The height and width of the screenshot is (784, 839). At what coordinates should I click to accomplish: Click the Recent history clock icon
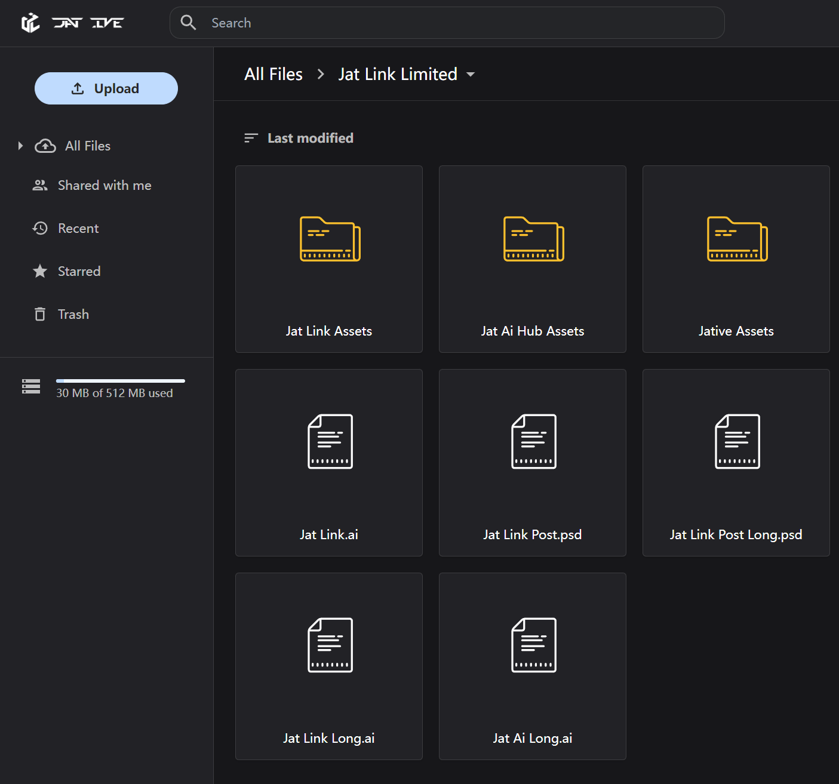coord(40,228)
